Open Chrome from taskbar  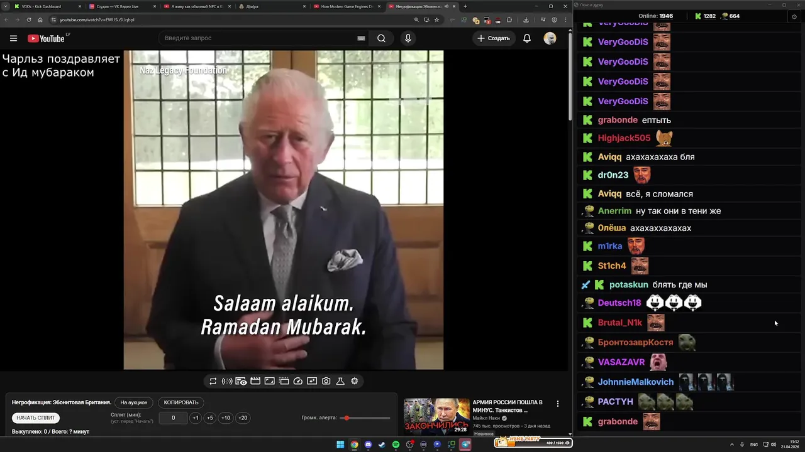click(354, 444)
